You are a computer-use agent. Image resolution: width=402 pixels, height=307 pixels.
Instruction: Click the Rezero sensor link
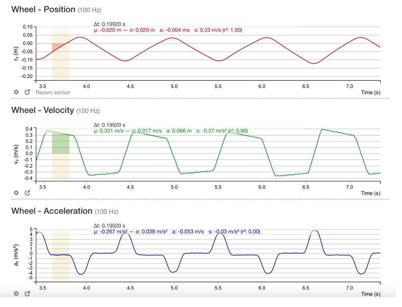pyautogui.click(x=54, y=92)
